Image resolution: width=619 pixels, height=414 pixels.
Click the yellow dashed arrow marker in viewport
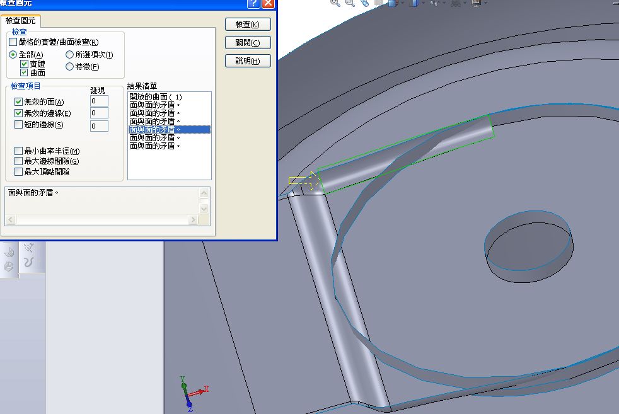pyautogui.click(x=304, y=181)
